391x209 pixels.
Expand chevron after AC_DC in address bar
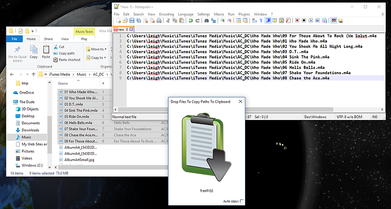tap(107, 74)
